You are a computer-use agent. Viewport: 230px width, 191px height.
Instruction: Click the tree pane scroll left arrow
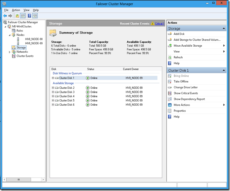pos(5,179)
